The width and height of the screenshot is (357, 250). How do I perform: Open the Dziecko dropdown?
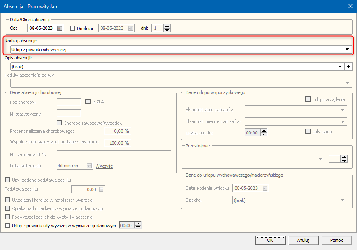point(342,200)
